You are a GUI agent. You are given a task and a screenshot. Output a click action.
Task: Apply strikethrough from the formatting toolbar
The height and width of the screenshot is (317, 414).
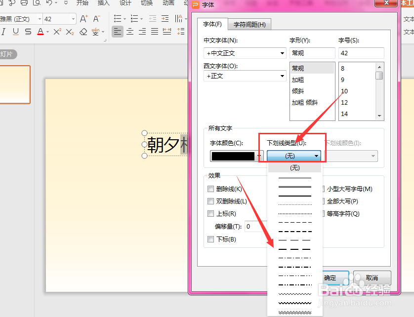28,32
